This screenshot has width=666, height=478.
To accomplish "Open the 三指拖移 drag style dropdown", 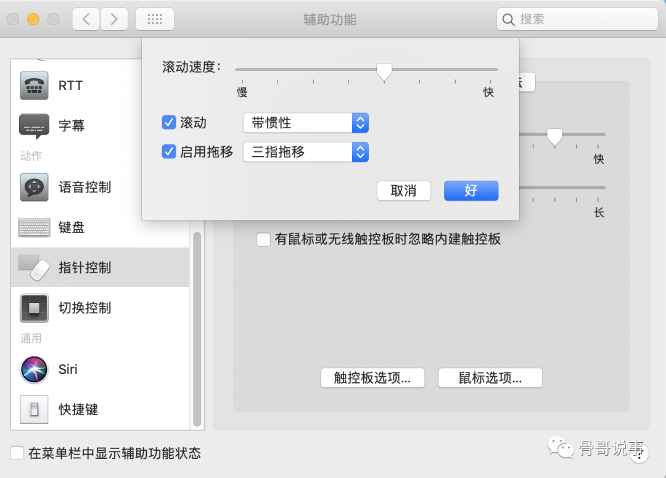I will pyautogui.click(x=306, y=152).
